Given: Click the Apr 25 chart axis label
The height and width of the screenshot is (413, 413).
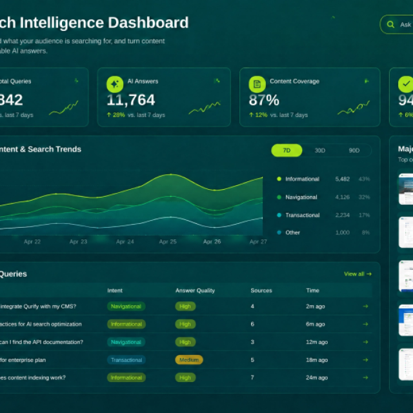Looking at the screenshot, I should 168,241.
